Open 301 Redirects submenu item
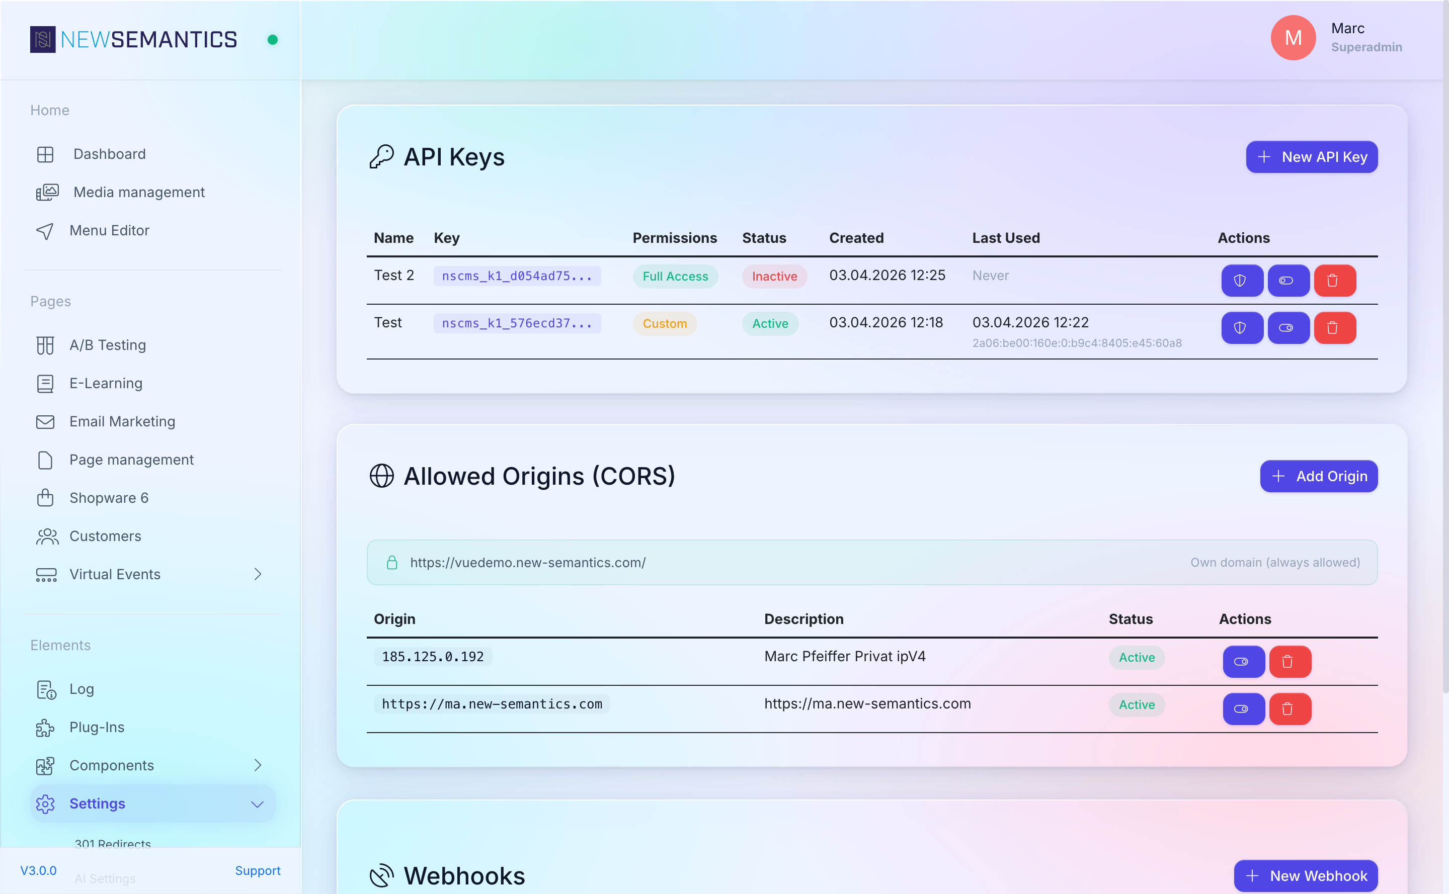This screenshot has width=1449, height=894. [x=112, y=844]
